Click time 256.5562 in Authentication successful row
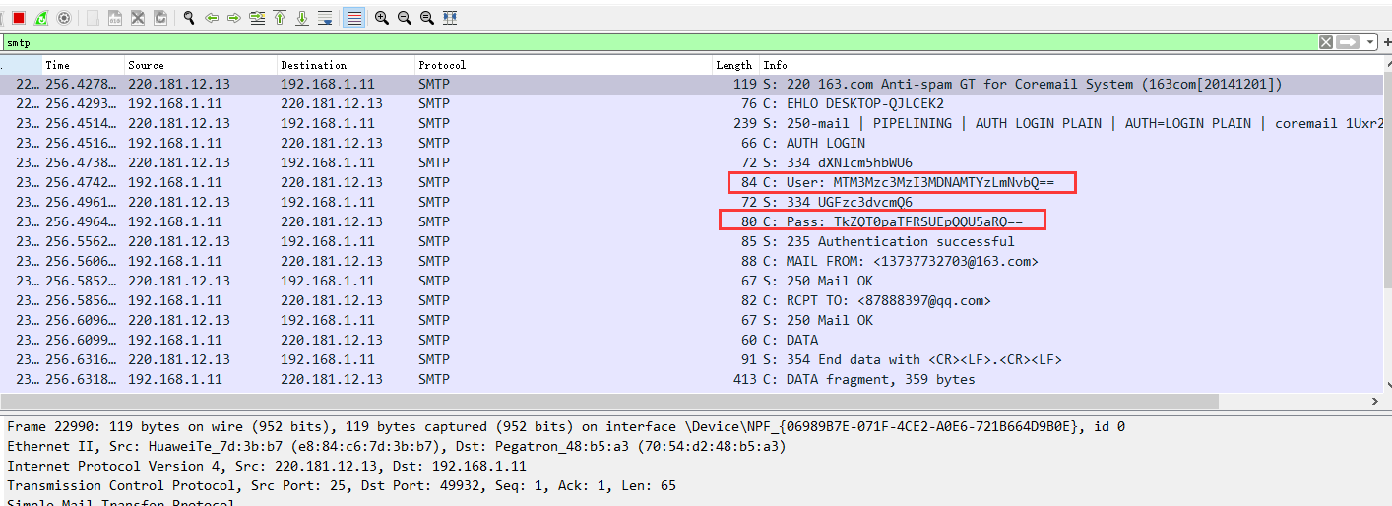Viewport: 1392px width, 506px height. click(83, 241)
